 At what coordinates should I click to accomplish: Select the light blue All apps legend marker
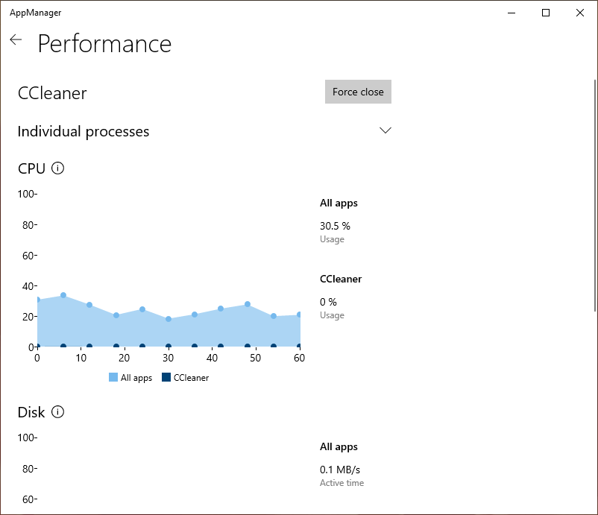(112, 378)
